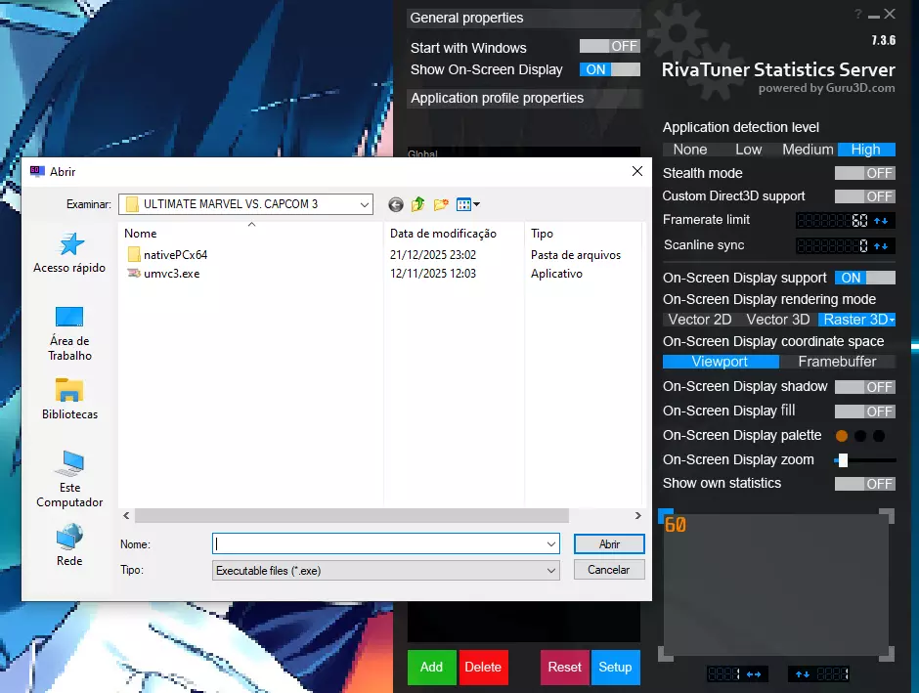919x693 pixels.
Task: Open Rede in the sidebar
Action: click(x=69, y=545)
